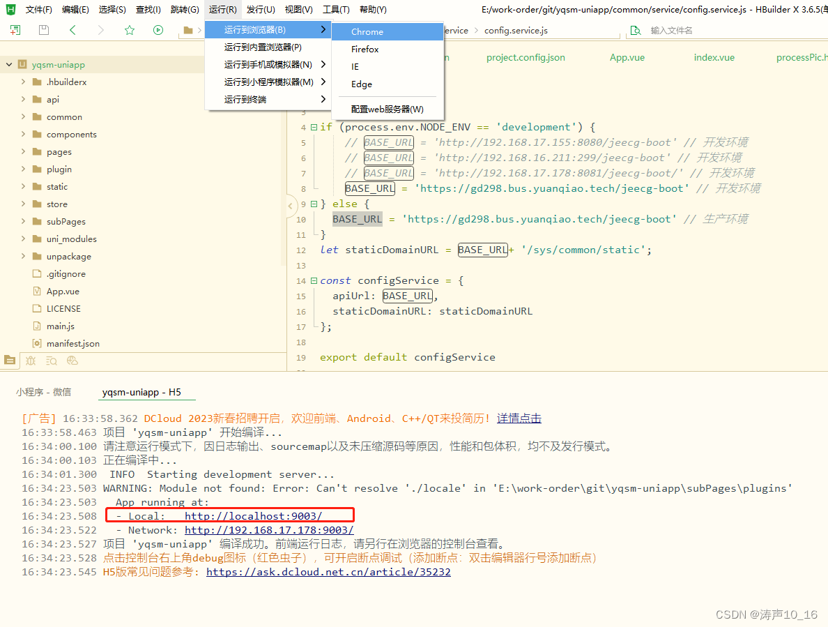Viewport: 828px width, 627px height.
Task: Open the debug bug icon below the file tree
Action: pos(31,361)
